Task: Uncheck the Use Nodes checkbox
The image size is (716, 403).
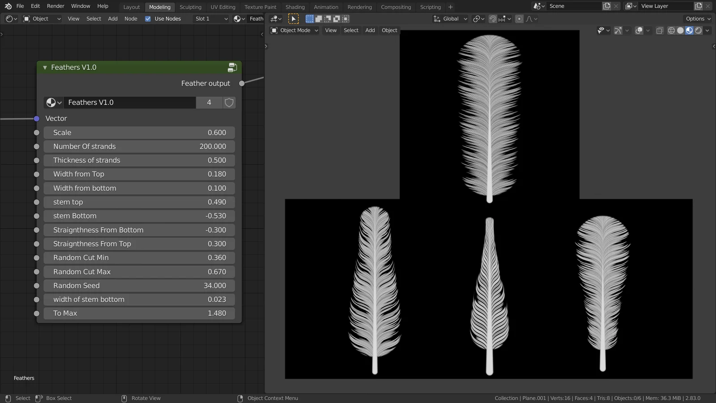Action: coord(148,19)
